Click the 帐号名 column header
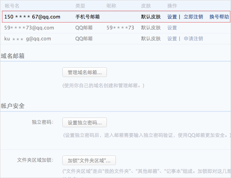The image size is (231, 178). (x=12, y=6)
